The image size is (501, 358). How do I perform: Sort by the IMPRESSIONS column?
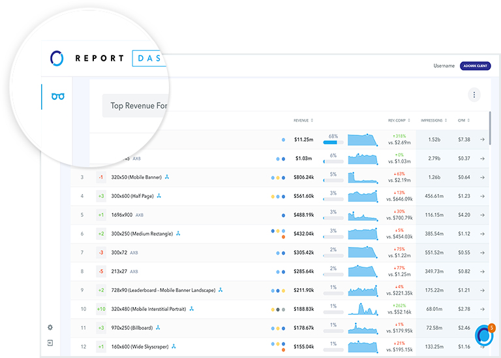(434, 120)
